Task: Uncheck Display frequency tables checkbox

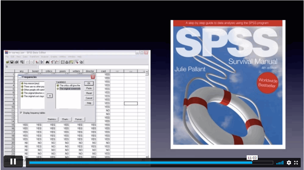Action: pyautogui.click(x=21, y=113)
